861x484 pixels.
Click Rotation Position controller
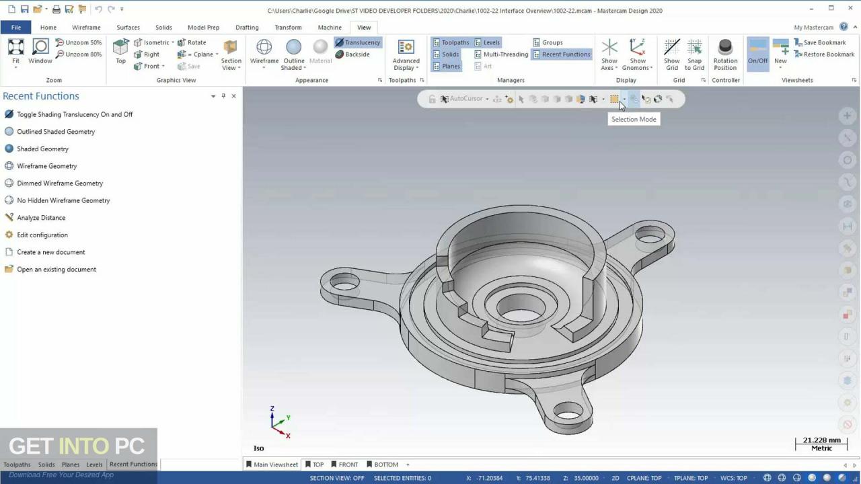(725, 54)
